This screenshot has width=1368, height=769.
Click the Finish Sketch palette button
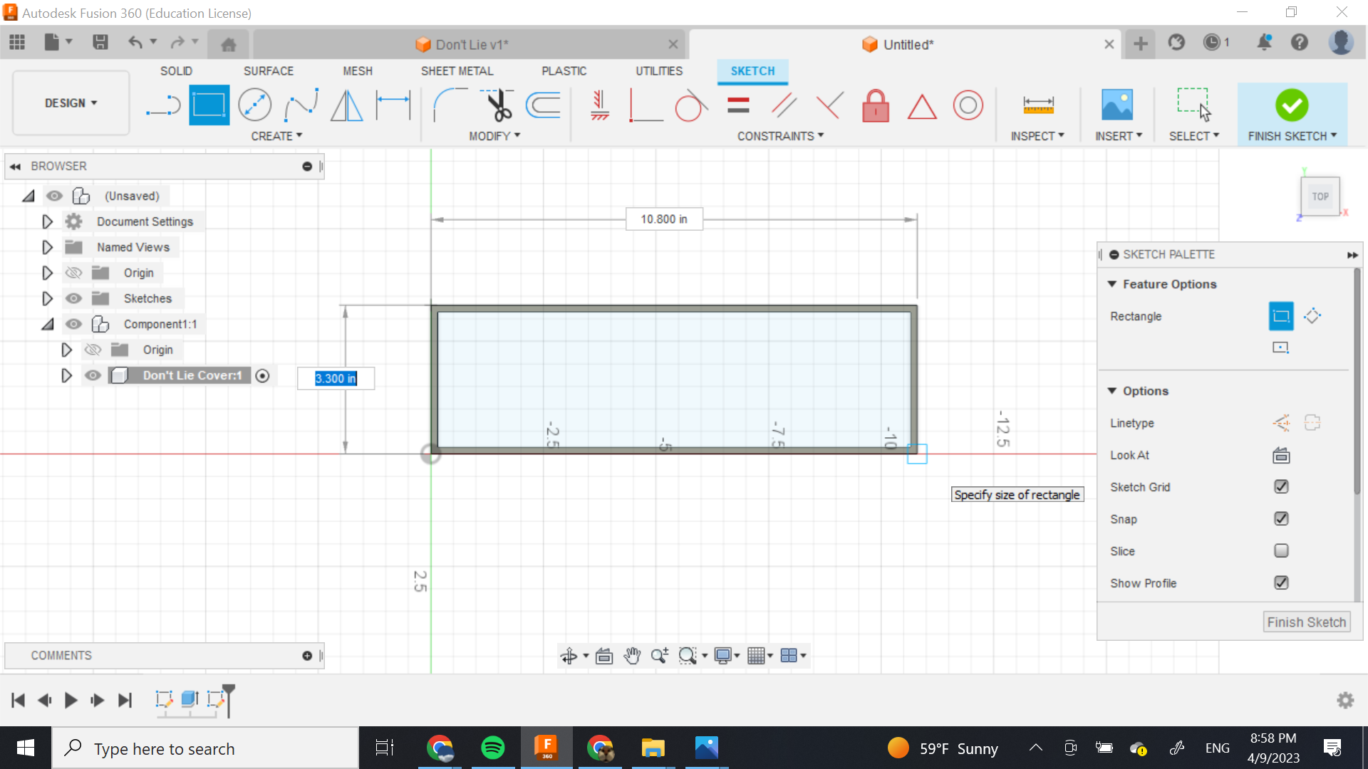(x=1306, y=622)
